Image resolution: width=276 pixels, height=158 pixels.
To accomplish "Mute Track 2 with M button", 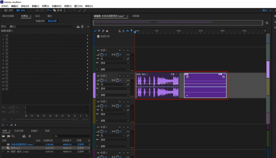I will coord(120,76).
